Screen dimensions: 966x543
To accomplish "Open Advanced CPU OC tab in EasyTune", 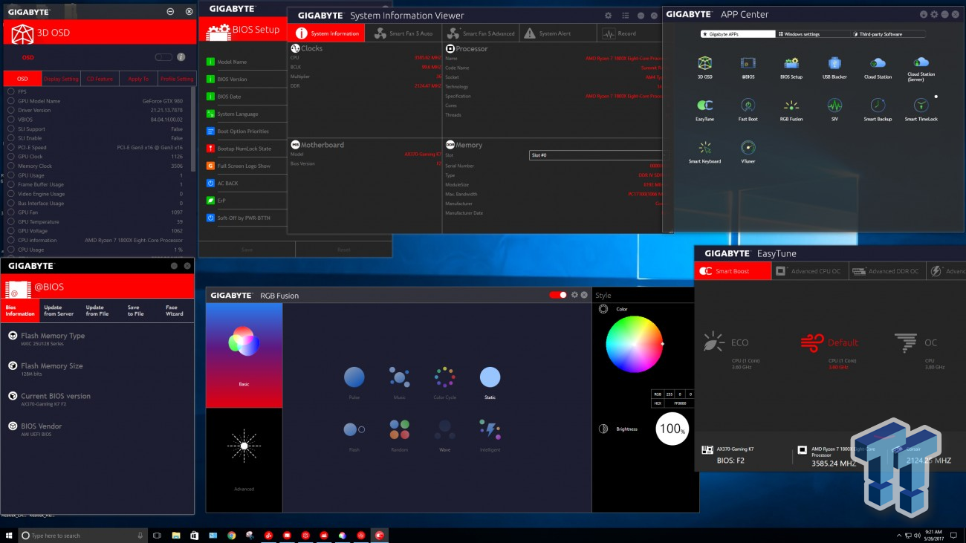I will 808,271.
